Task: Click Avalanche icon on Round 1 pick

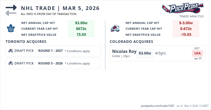Action: click(11, 51)
